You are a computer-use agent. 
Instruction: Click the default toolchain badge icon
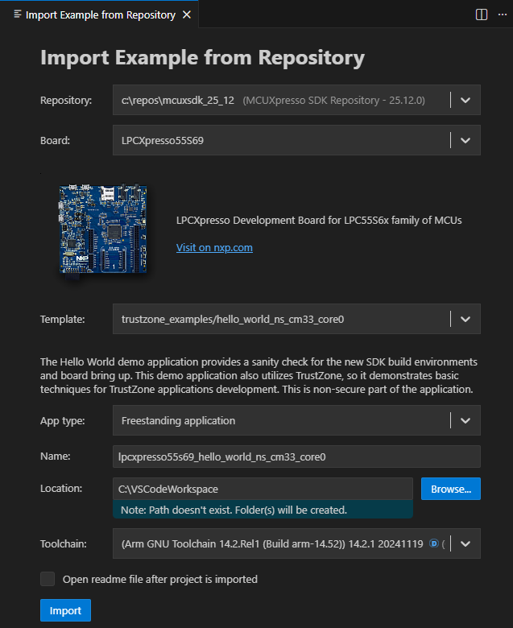(434, 543)
